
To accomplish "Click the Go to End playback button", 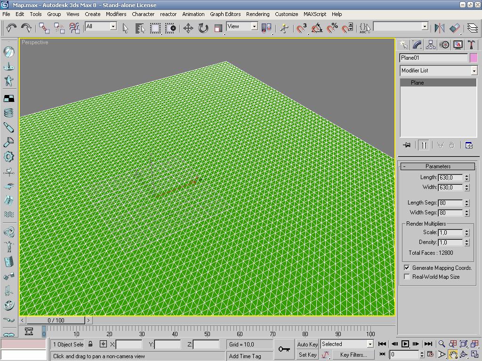I will click(428, 344).
